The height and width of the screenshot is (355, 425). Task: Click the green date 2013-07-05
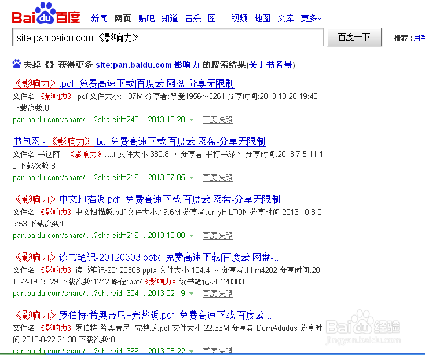tap(166, 177)
